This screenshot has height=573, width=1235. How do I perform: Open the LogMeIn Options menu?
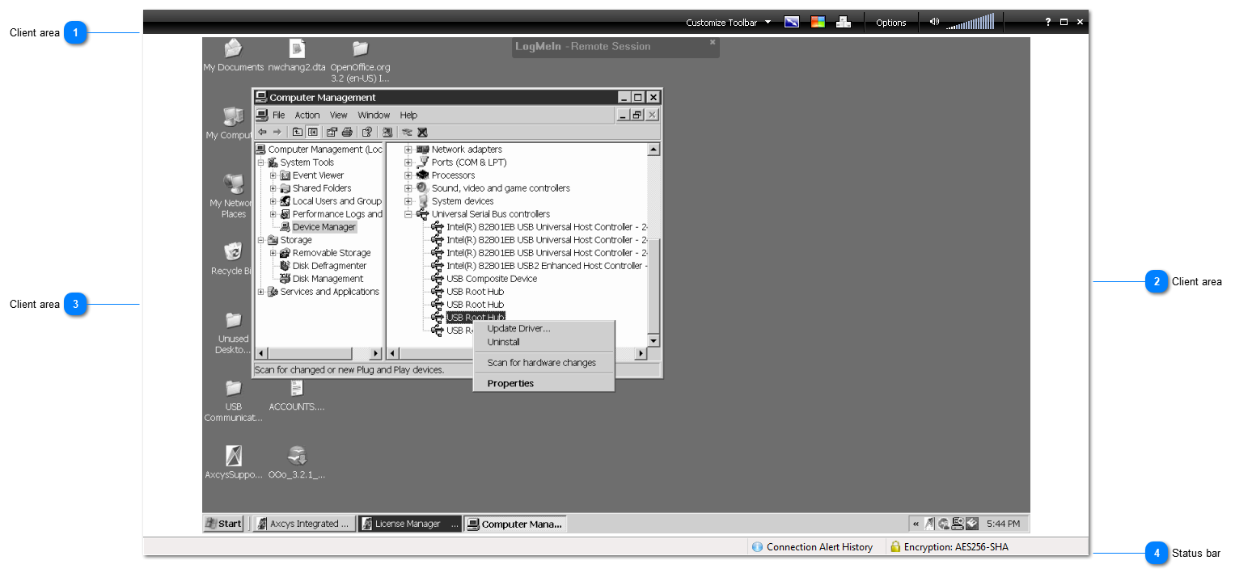890,23
